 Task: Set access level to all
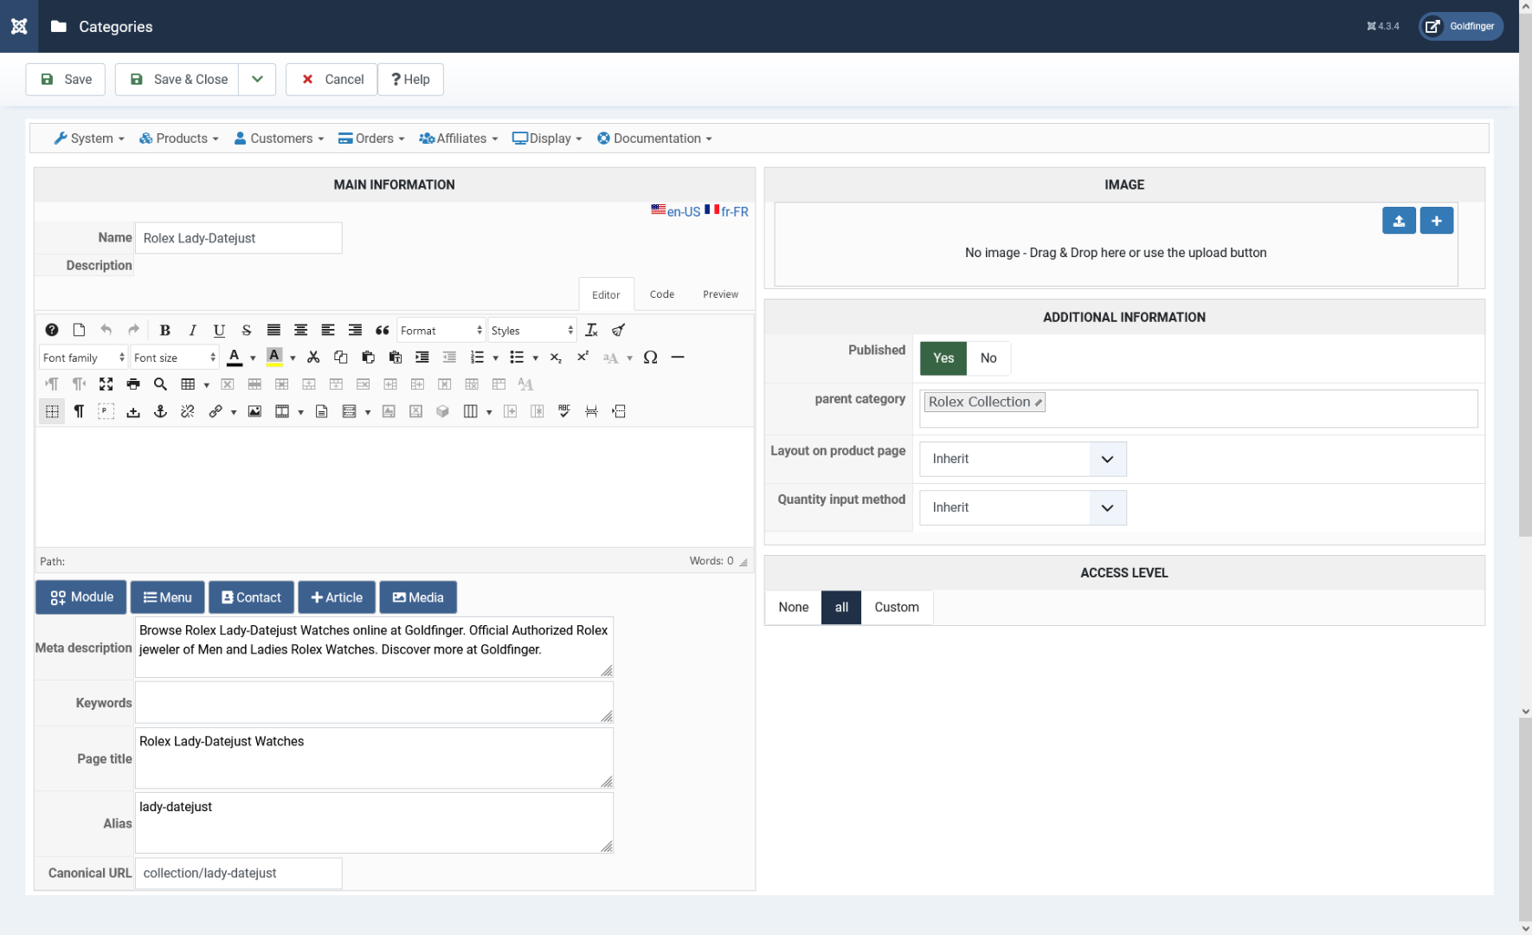(x=841, y=608)
